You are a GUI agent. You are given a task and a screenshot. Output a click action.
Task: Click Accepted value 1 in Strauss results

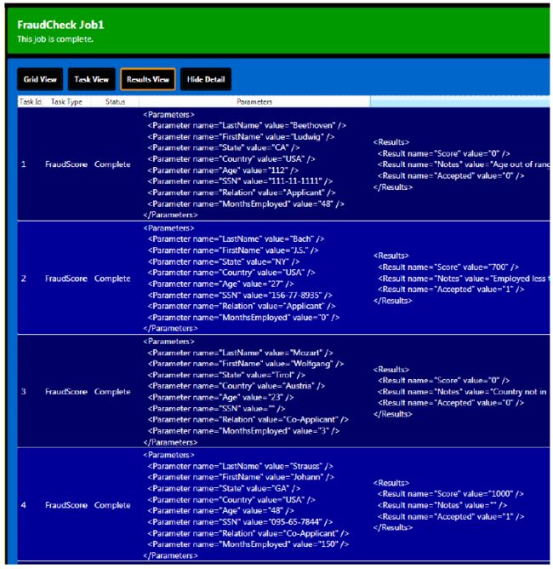coord(451,517)
